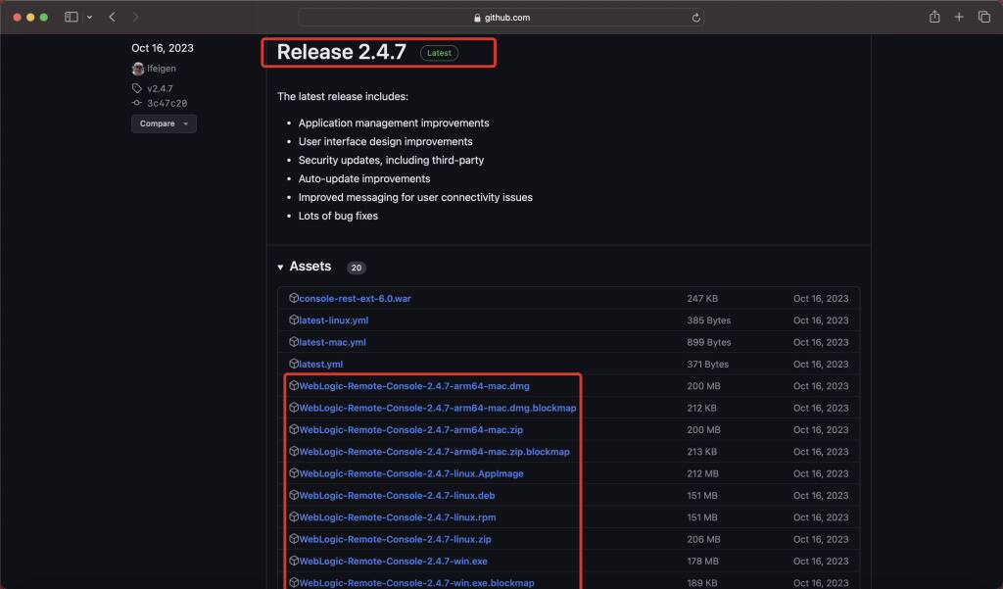Image resolution: width=1003 pixels, height=589 pixels.
Task: Select the commit icon beside 3c47c20
Action: [x=136, y=103]
